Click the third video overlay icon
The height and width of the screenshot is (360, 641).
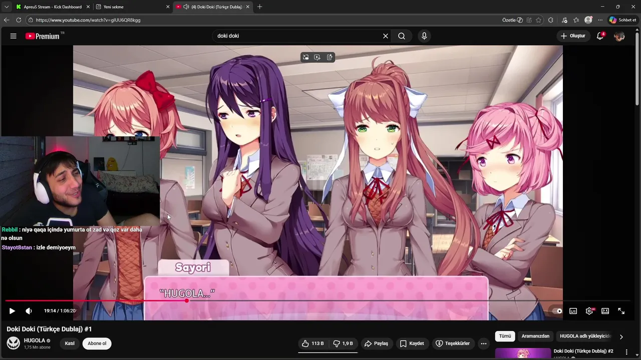tap(330, 57)
